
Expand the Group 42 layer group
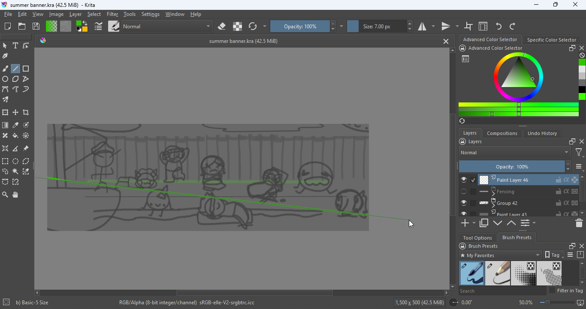pyautogui.click(x=493, y=205)
